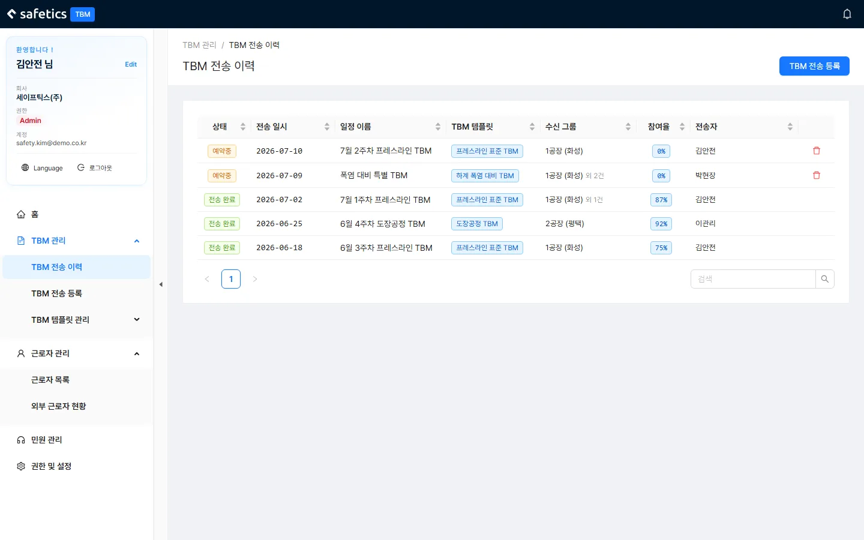This screenshot has width=864, height=540.
Task: Sort table by 일정 이름 column
Action: point(438,127)
